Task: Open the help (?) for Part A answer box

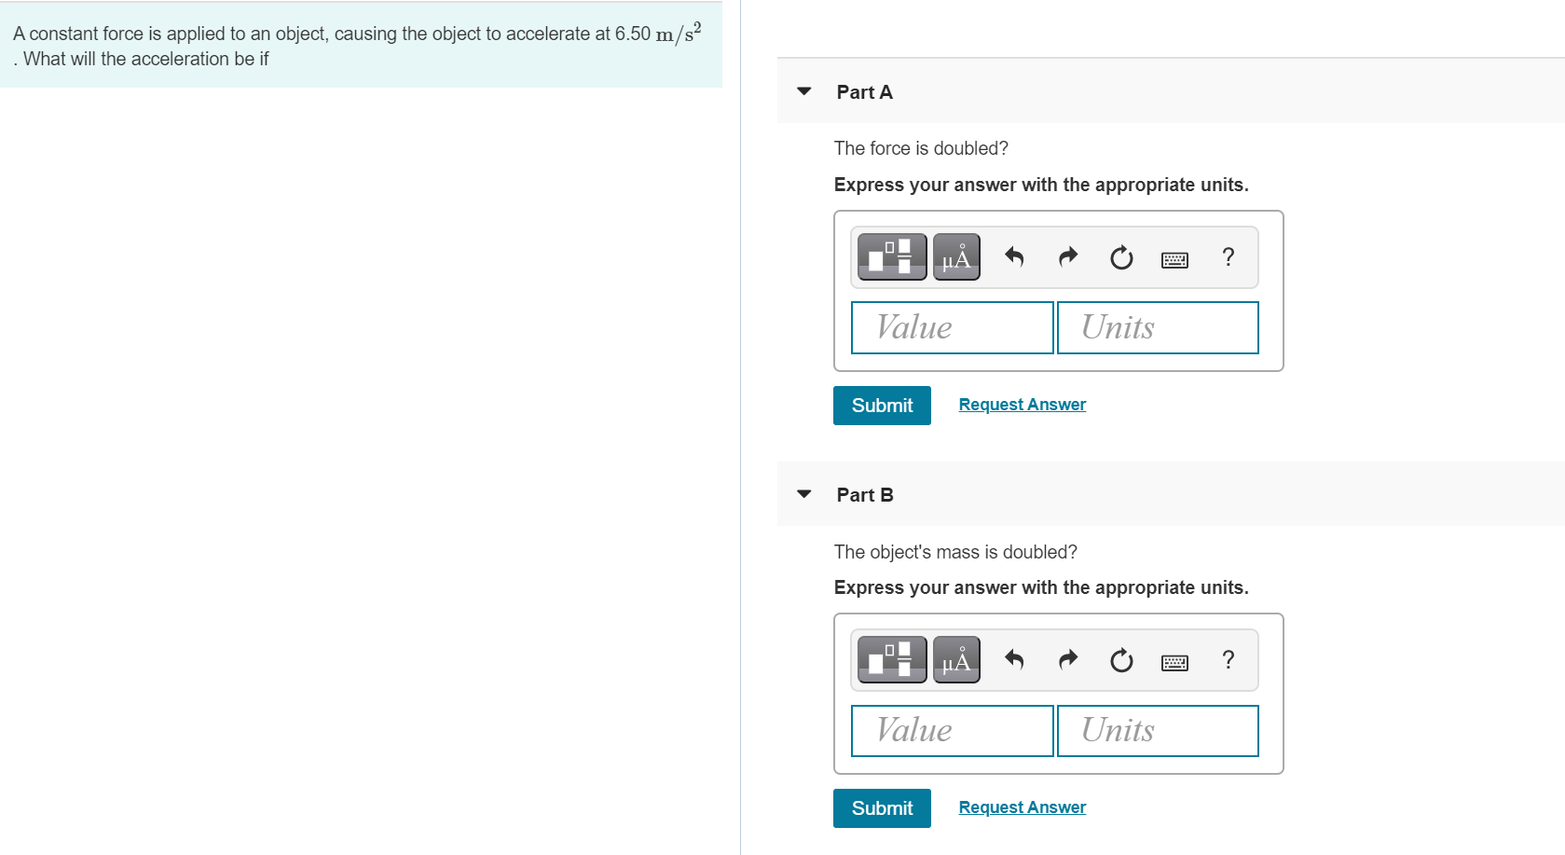Action: [1228, 257]
